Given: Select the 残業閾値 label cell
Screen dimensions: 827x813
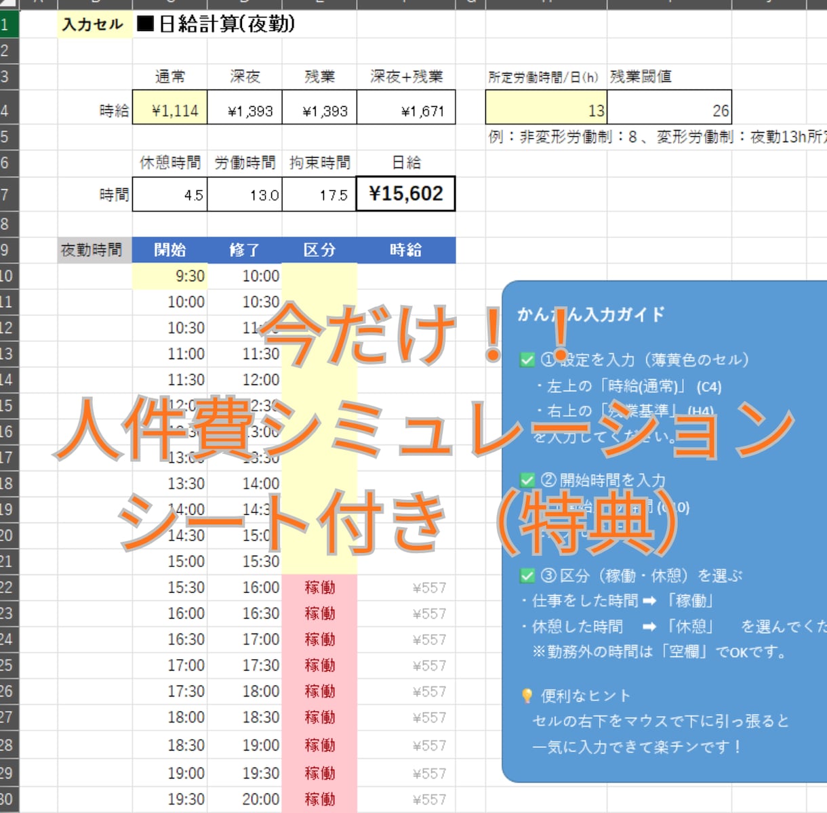Looking at the screenshot, I should point(641,77).
